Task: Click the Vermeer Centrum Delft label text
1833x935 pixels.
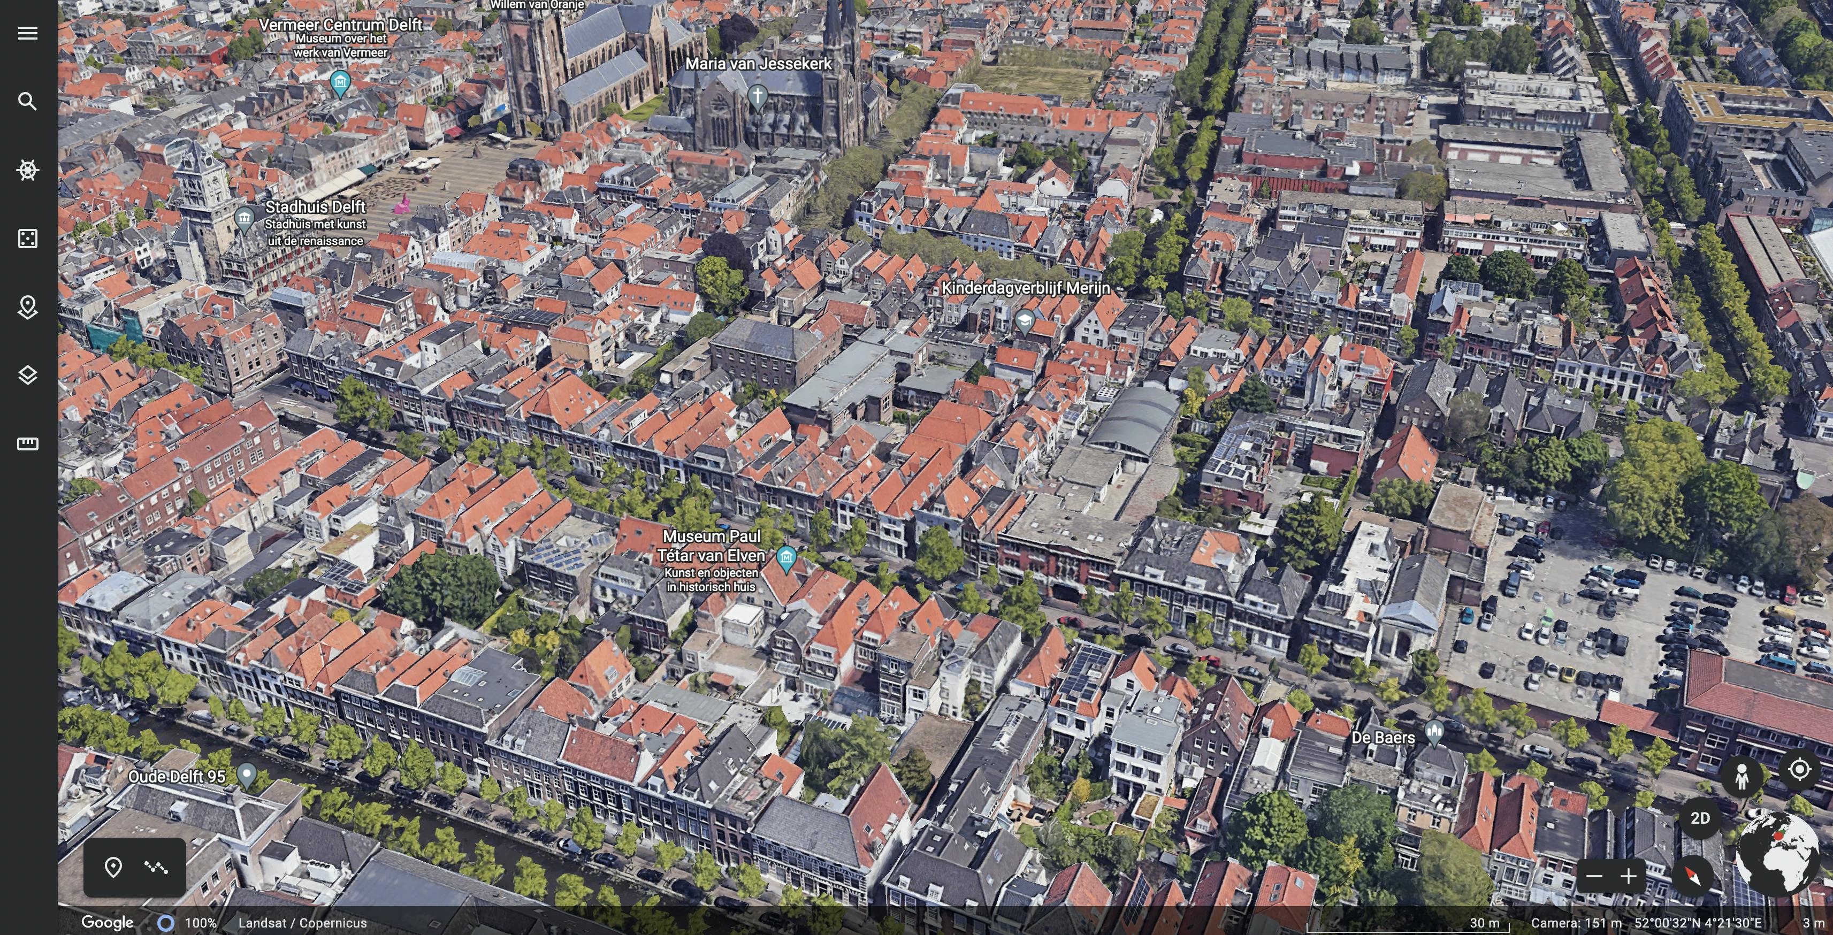Action: click(x=340, y=25)
